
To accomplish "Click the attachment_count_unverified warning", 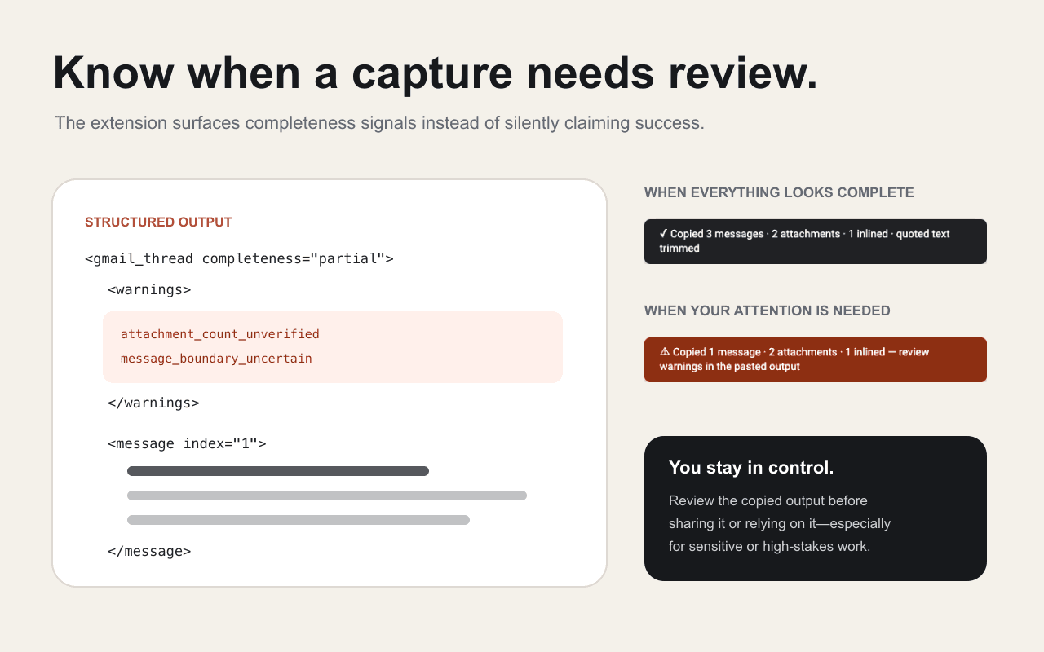I will 220,334.
